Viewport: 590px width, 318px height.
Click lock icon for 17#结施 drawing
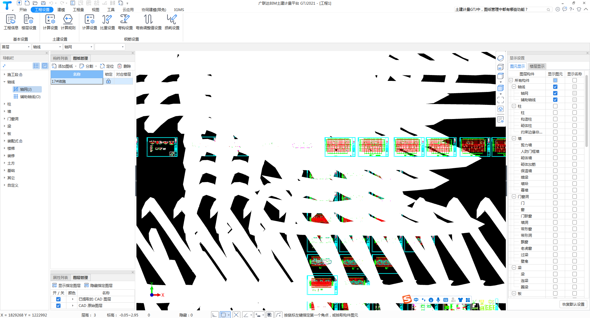108,81
